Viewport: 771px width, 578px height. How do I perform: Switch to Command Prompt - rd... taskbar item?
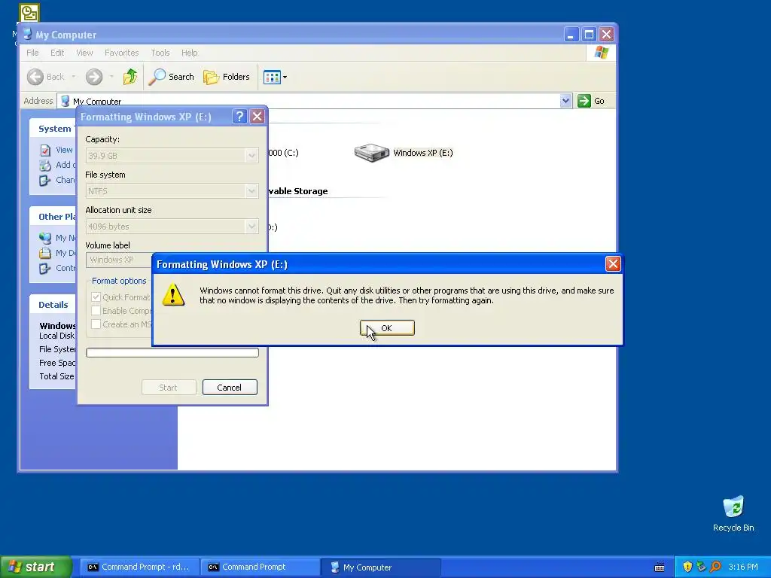(x=139, y=567)
